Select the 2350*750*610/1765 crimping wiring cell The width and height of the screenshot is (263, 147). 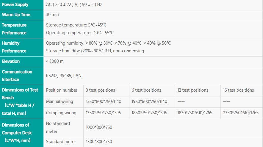(x=241, y=113)
